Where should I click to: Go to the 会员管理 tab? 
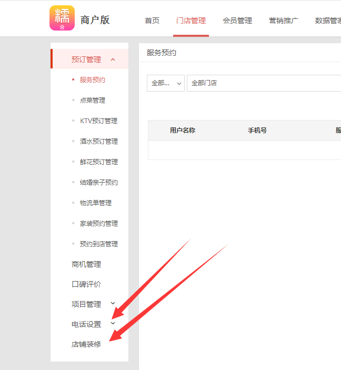[x=237, y=21]
